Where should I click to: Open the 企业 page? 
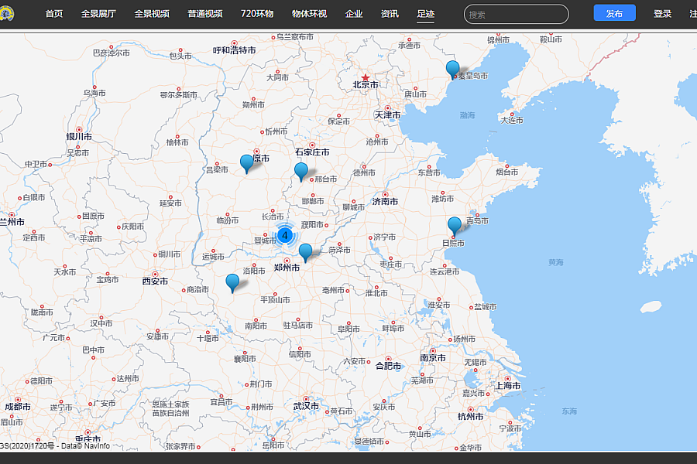[354, 14]
